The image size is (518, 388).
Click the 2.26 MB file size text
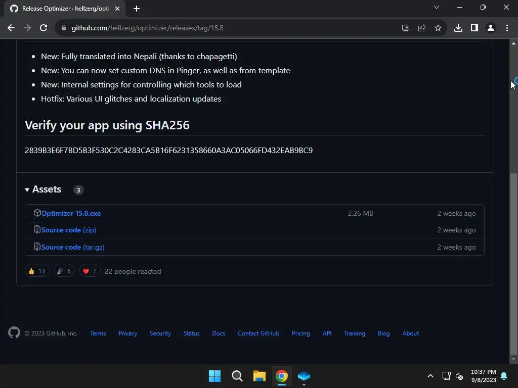pos(360,214)
